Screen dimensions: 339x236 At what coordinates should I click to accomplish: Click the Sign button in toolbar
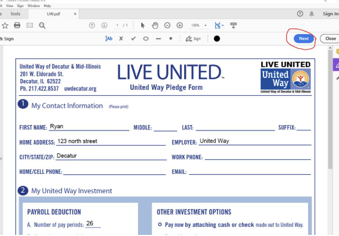coord(193,38)
